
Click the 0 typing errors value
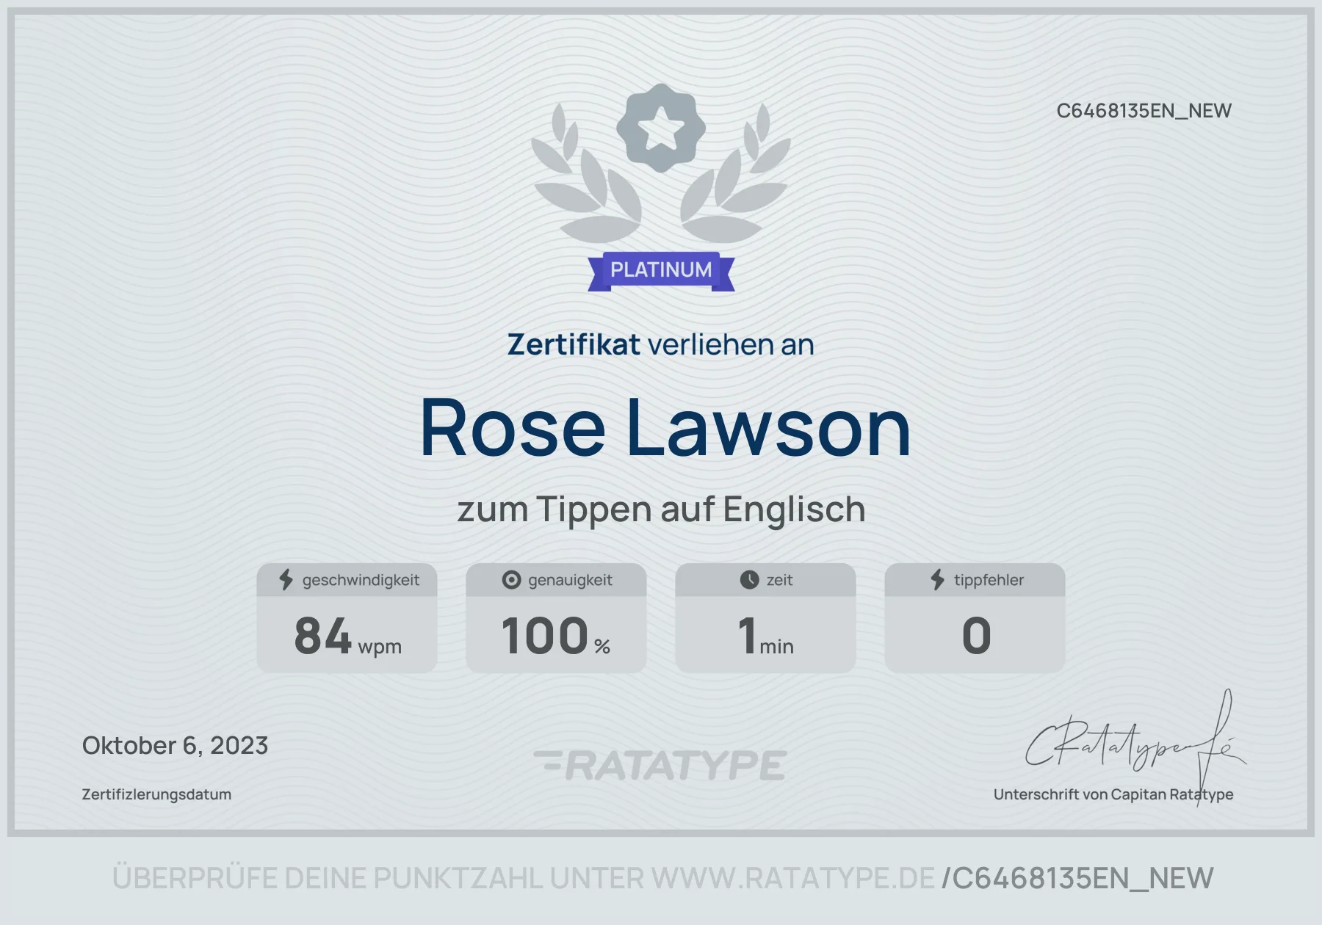976,636
